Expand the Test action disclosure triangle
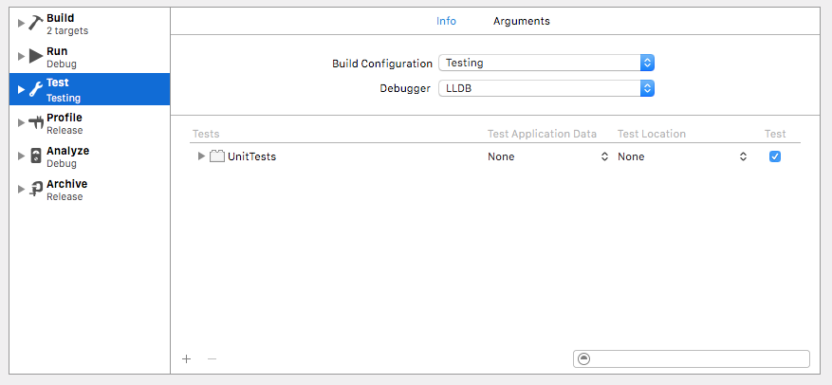Screen dimensions: 832x385 (x=21, y=90)
